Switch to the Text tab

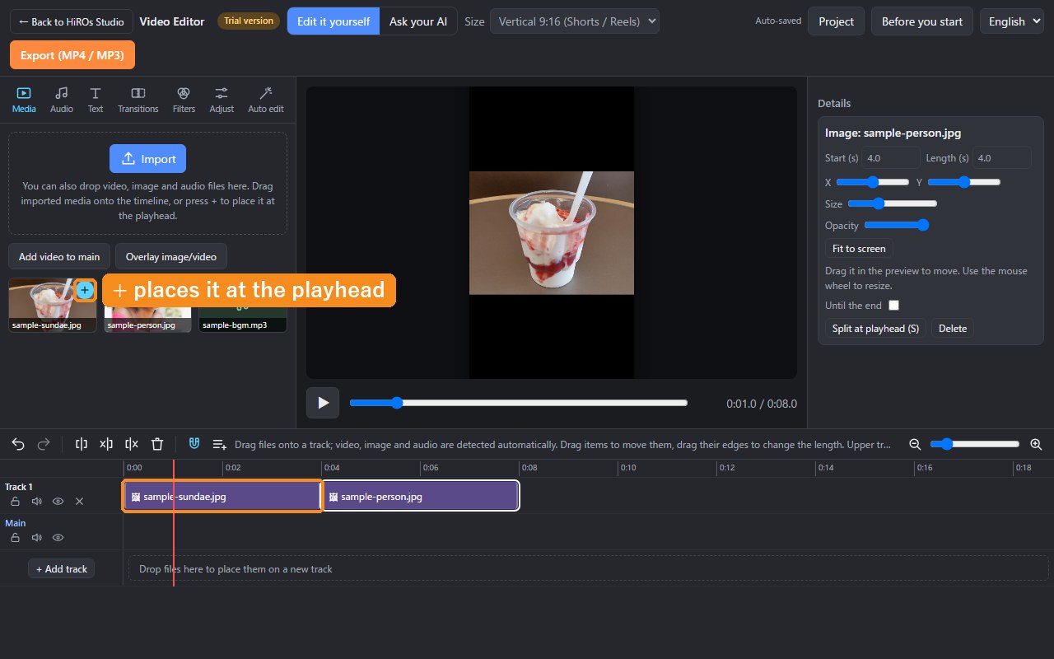point(96,100)
